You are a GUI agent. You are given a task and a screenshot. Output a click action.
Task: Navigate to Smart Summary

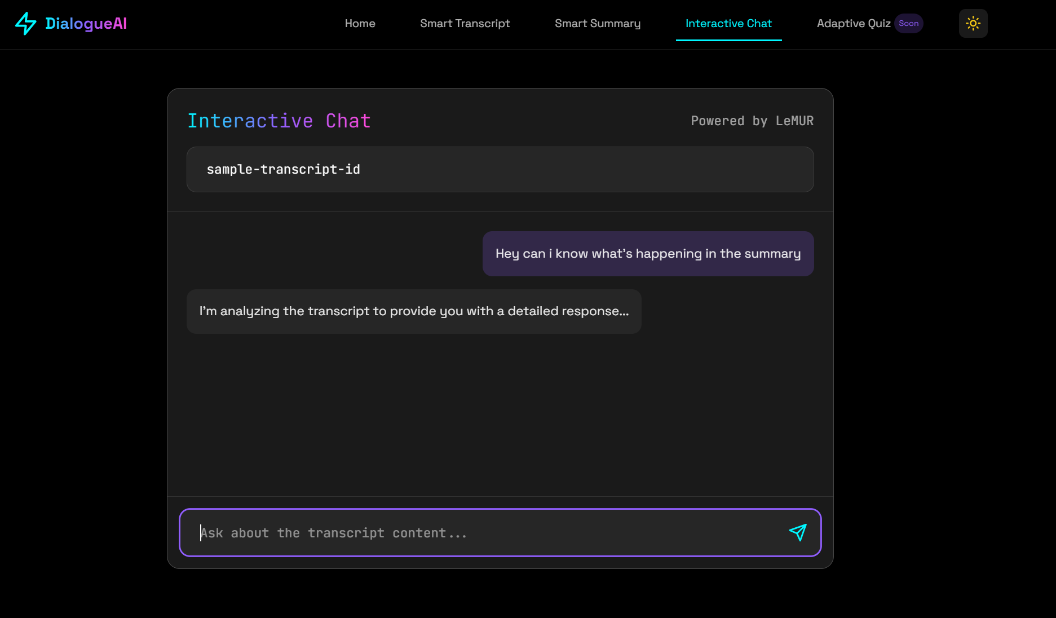click(597, 24)
